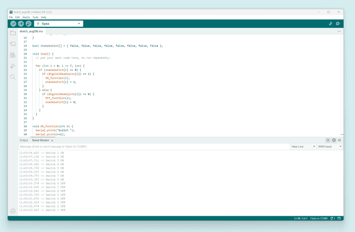Viewport: 355px width, 232px height.
Task: Switch to the Output tab
Action: [23, 140]
